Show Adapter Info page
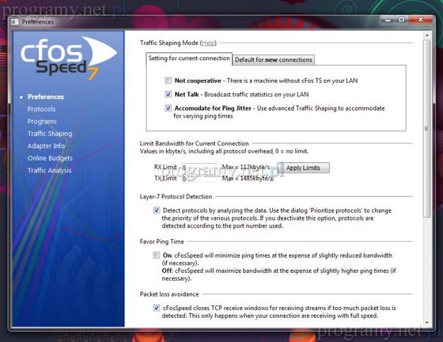The width and height of the screenshot is (443, 342). [x=46, y=146]
